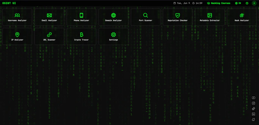Open the Port Scanner tool
The image size is (259, 125).
click(x=145, y=17)
